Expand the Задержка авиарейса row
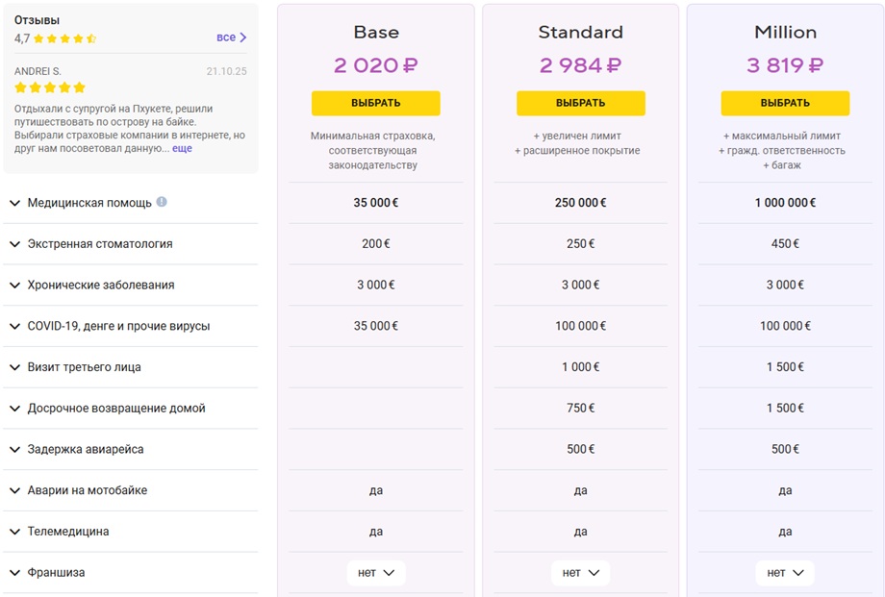 pos(131,450)
